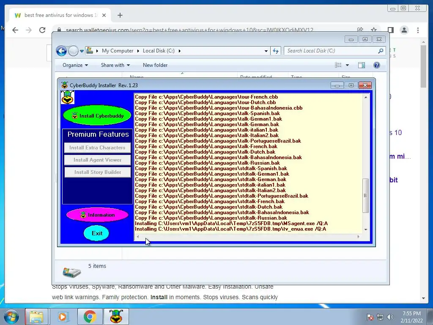Viewport: 433px width, 325px height.
Task: Open the Organize menu
Action: pos(75,65)
